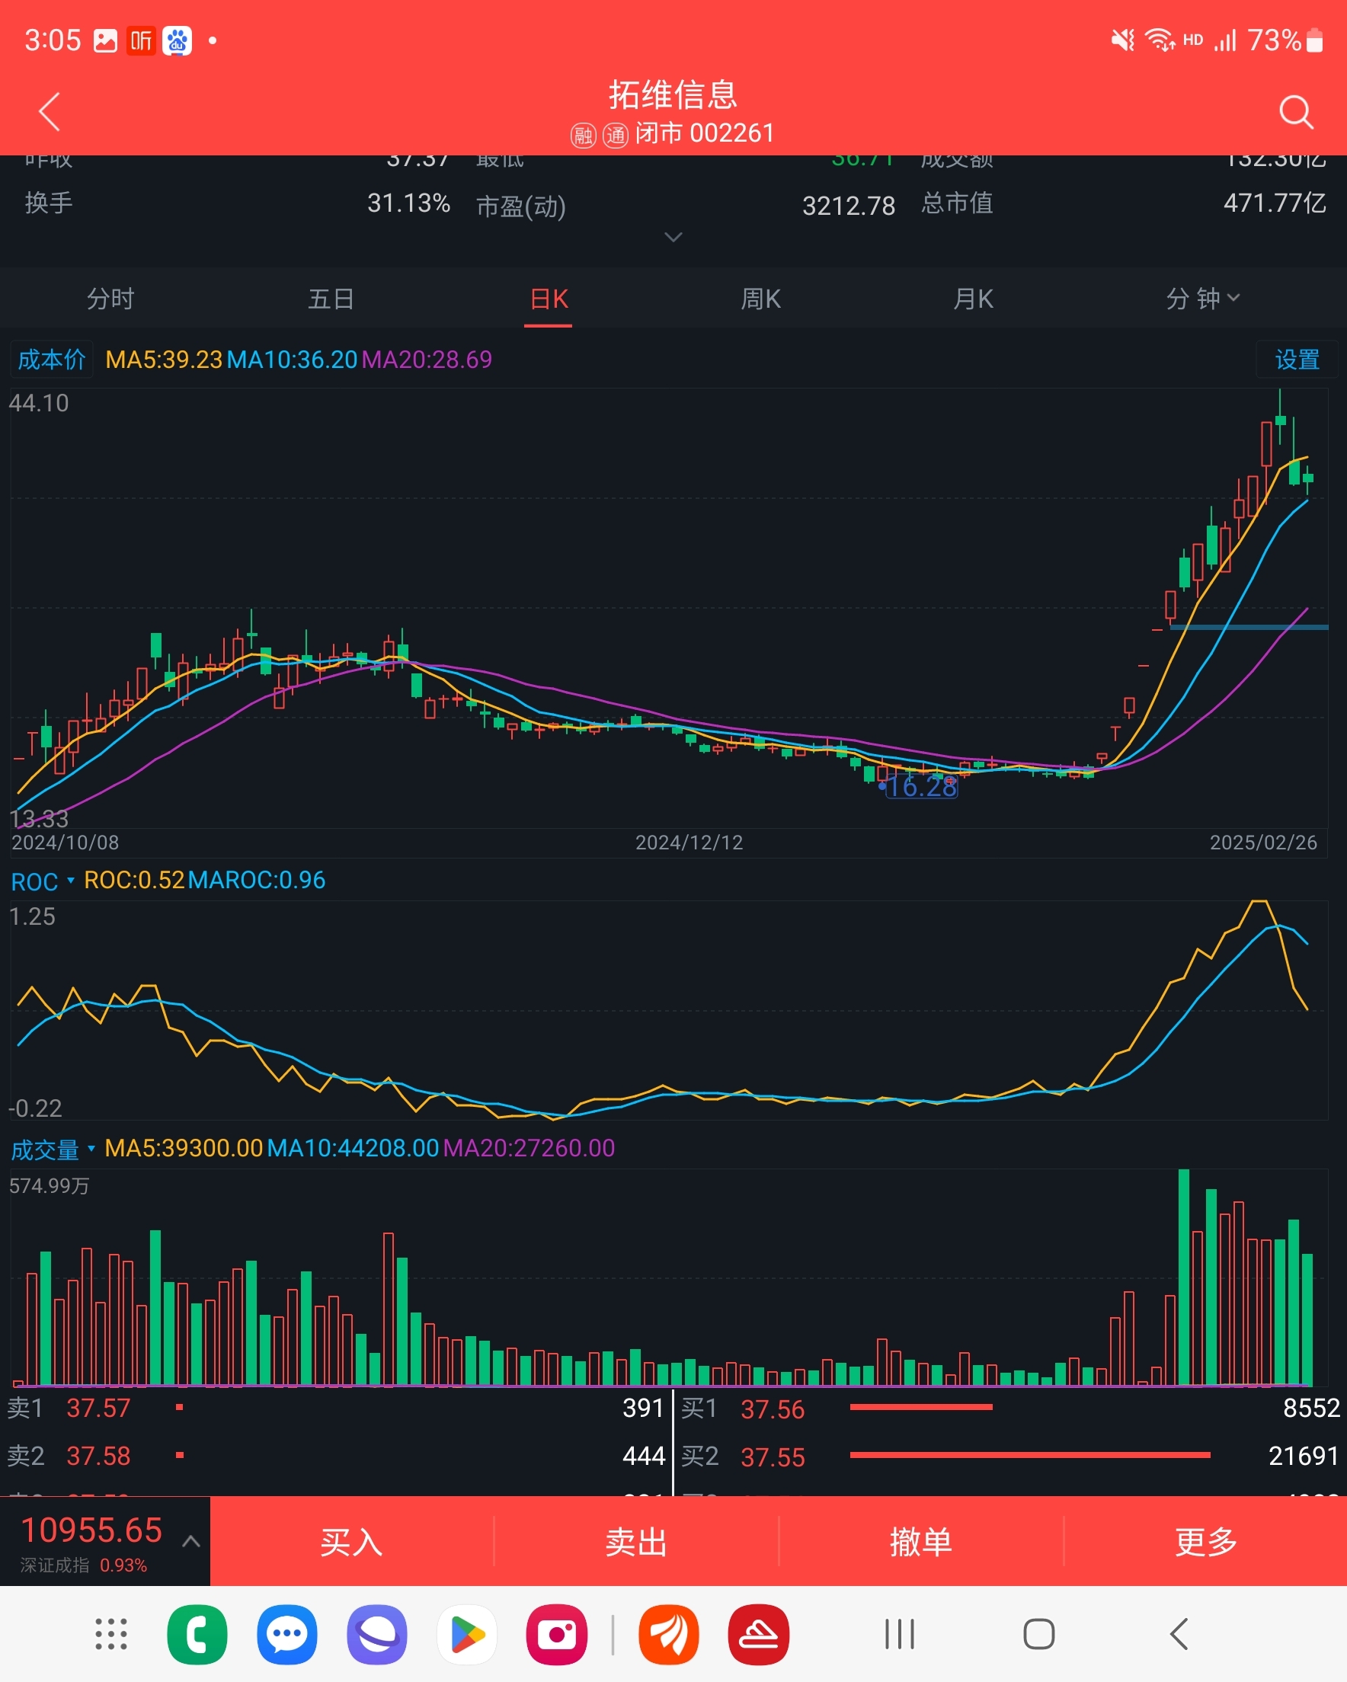
Task: Tap the home navigation button
Action: (x=1038, y=1635)
